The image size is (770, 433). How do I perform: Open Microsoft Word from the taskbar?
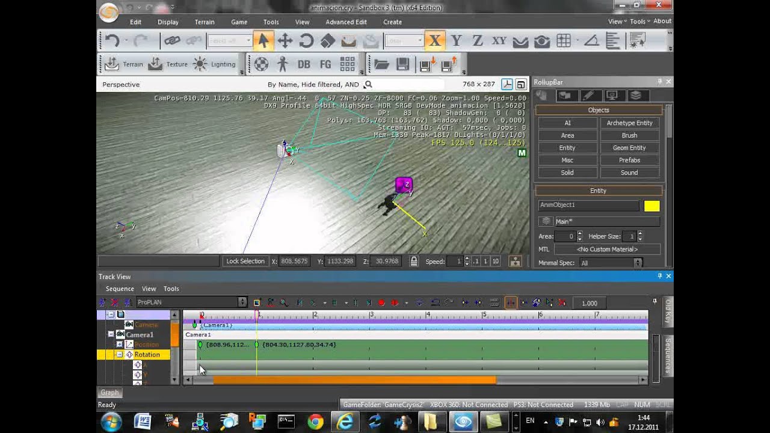143,422
